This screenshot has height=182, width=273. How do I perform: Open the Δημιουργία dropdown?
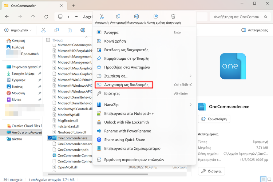click(x=18, y=30)
